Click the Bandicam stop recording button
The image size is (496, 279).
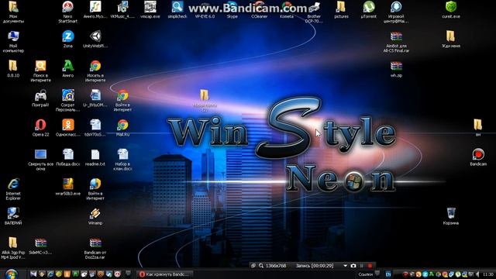(x=370, y=266)
